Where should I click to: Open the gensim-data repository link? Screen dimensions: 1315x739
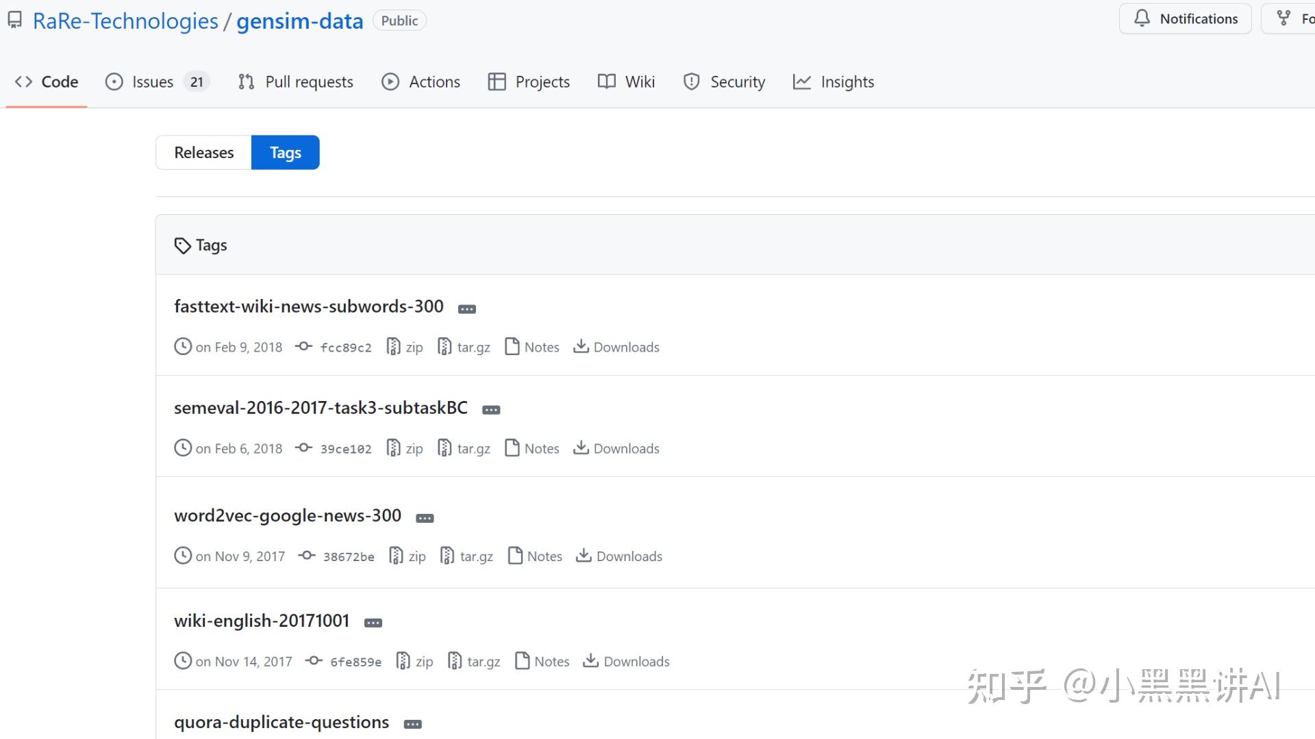[299, 21]
